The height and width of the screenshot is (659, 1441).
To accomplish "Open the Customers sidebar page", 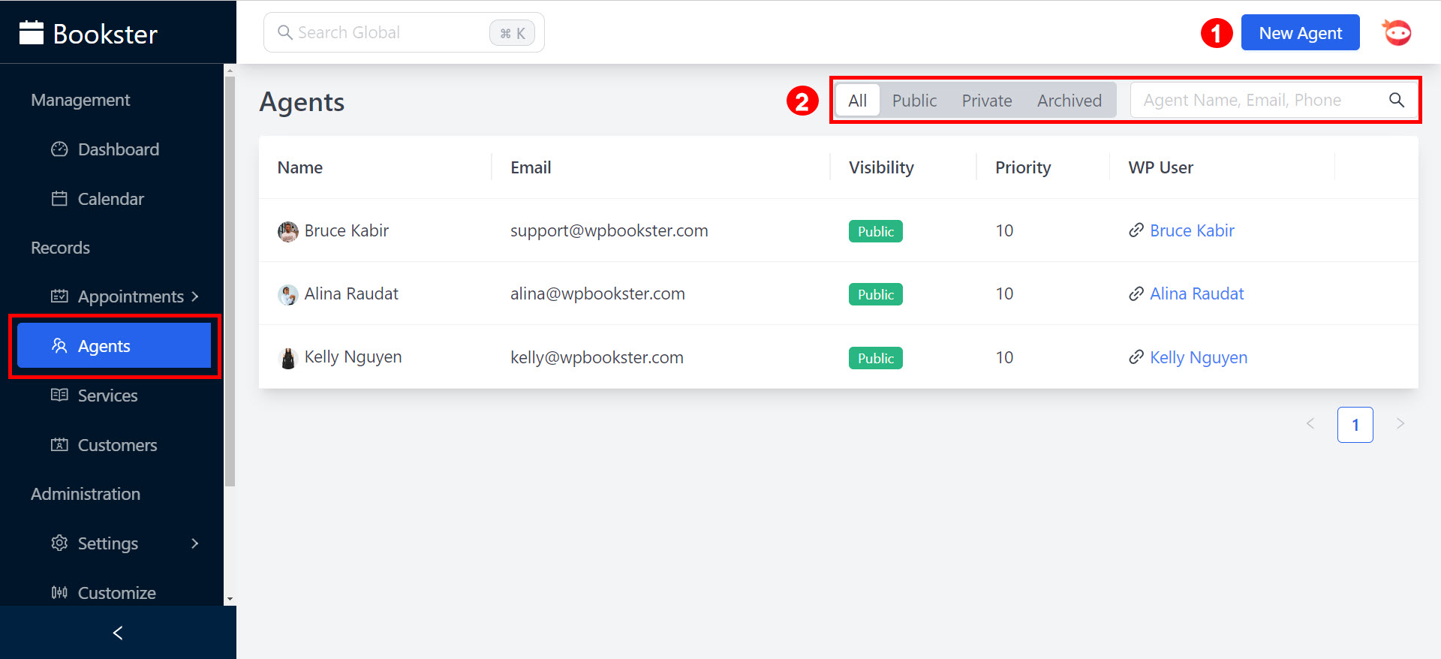I will point(117,445).
